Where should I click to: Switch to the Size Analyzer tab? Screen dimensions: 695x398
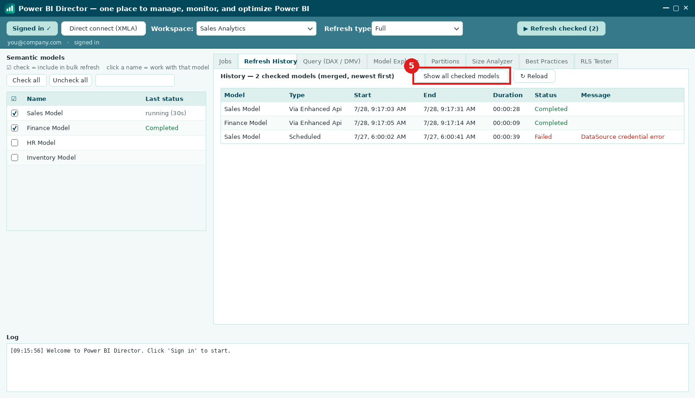click(x=492, y=61)
